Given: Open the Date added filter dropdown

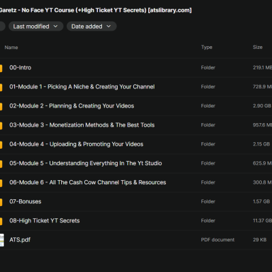Looking at the screenshot, I should click(91, 27).
